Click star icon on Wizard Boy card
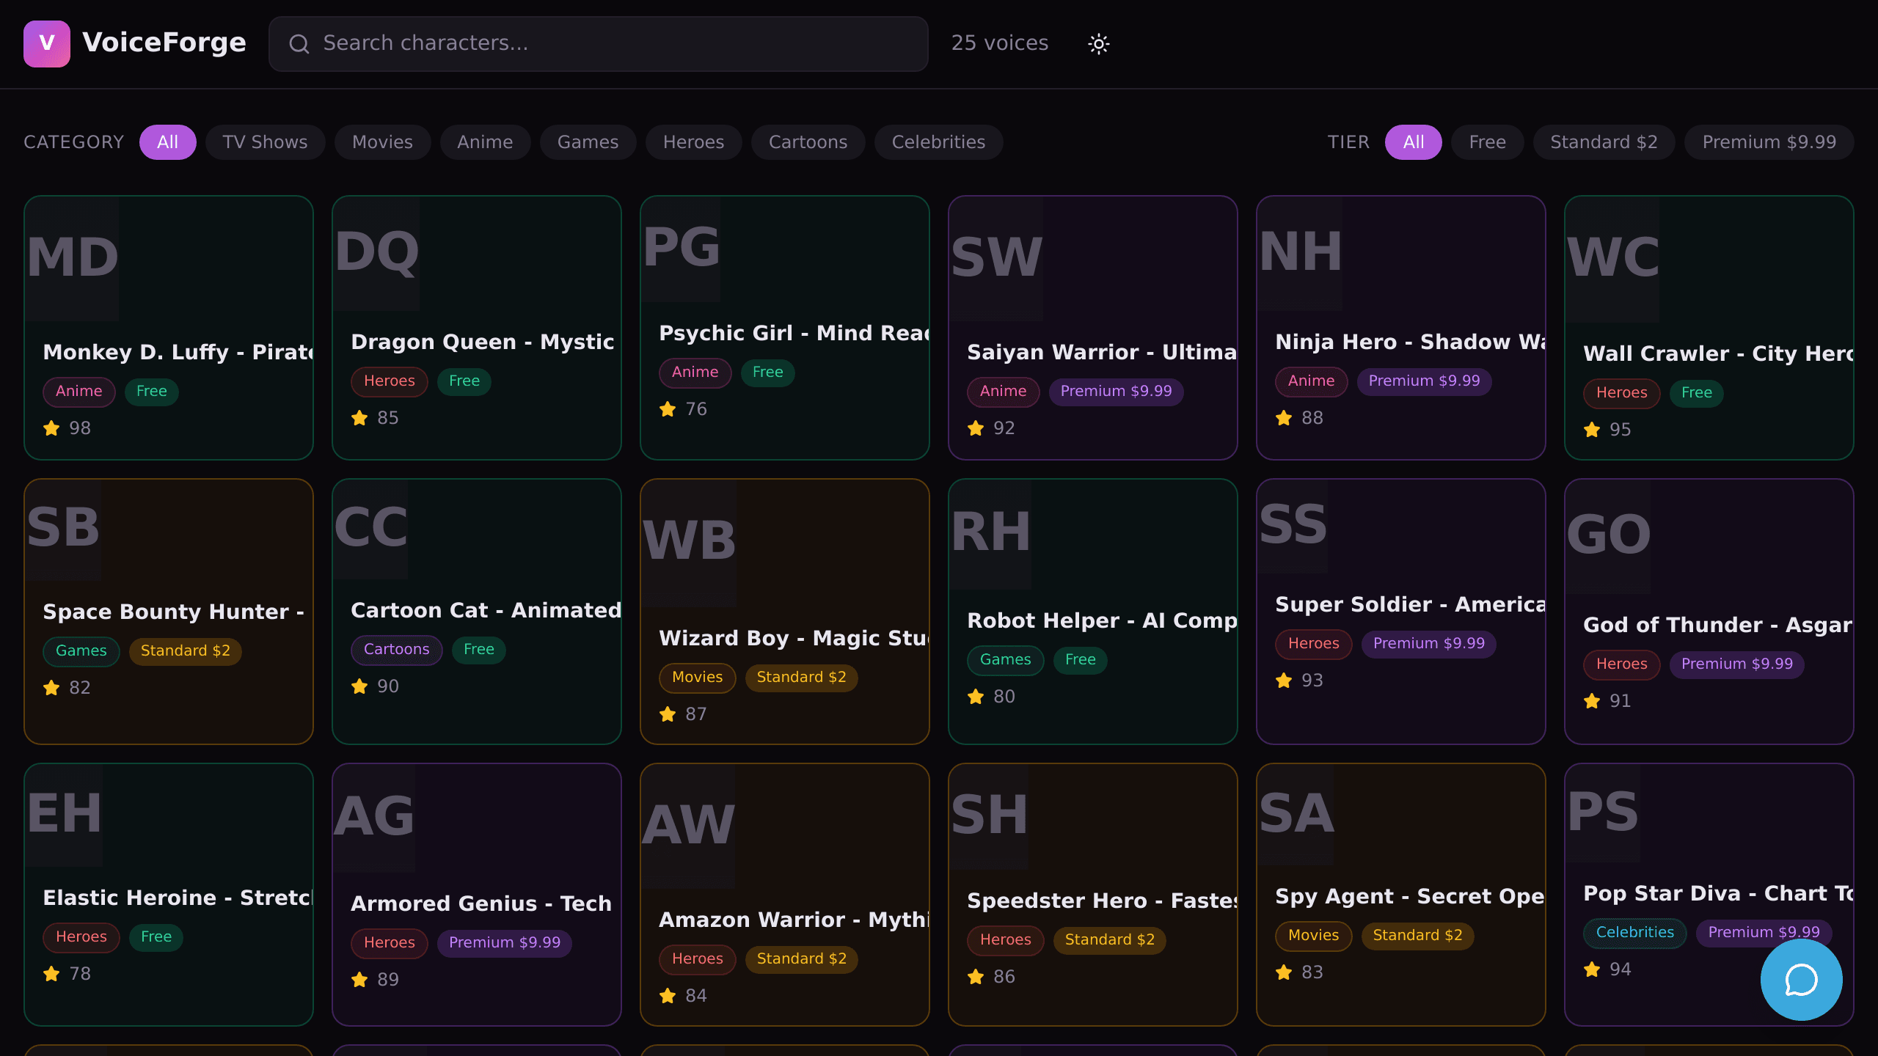 point(668,714)
